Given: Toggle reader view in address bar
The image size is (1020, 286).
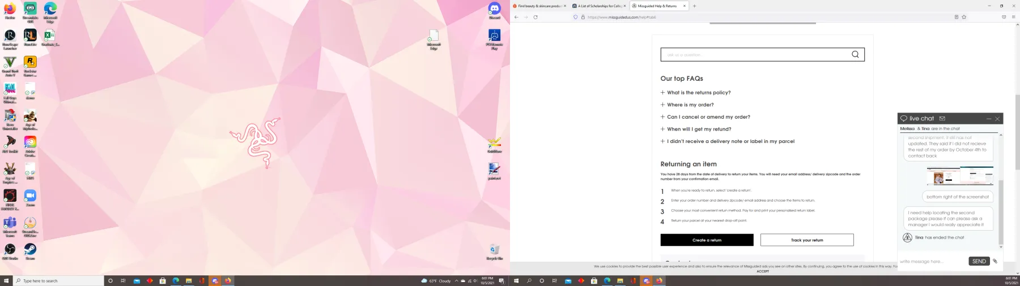Looking at the screenshot, I should click(957, 17).
